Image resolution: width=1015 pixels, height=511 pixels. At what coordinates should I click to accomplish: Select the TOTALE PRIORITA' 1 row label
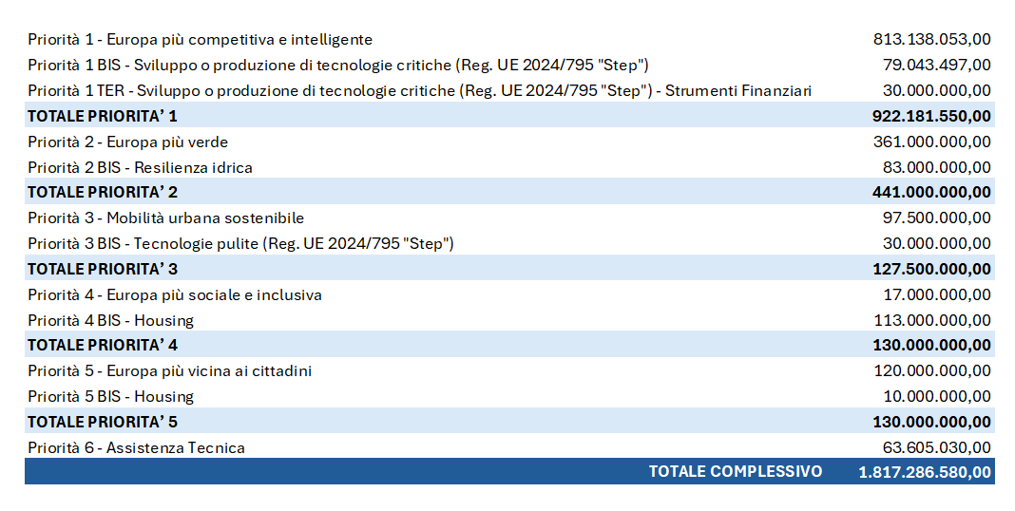[103, 117]
